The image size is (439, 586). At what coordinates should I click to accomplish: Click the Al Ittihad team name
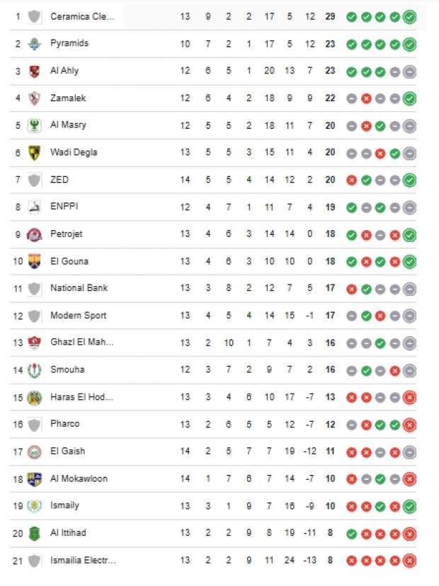point(68,532)
